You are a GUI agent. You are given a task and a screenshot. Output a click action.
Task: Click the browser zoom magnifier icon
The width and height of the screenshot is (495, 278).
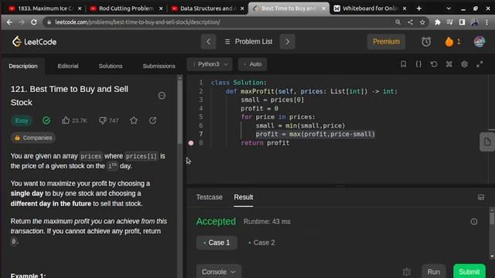398,22
